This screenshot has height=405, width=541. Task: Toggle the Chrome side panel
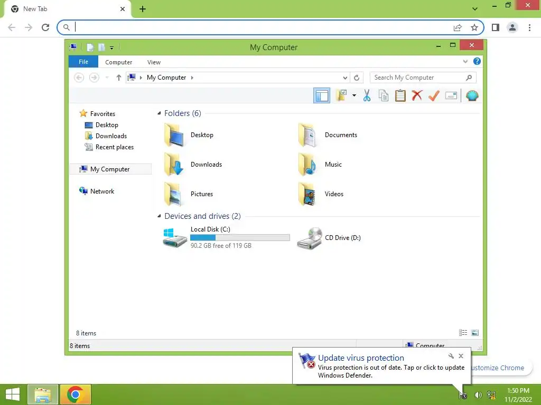click(496, 27)
